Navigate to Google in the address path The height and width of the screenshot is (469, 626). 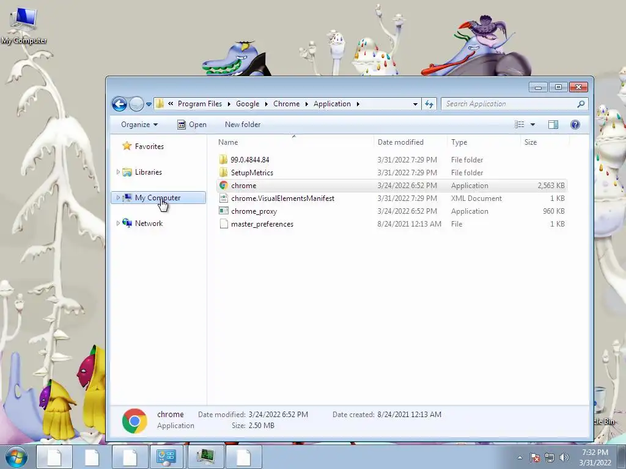pos(248,104)
